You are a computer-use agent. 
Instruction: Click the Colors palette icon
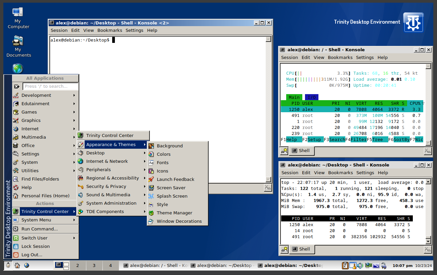coord(151,154)
